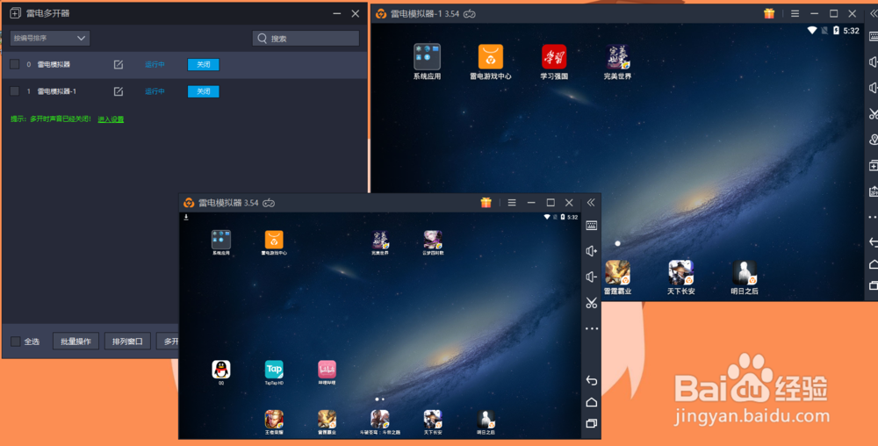Click 关闭 button for instance 雷电模拟器-1

(204, 91)
